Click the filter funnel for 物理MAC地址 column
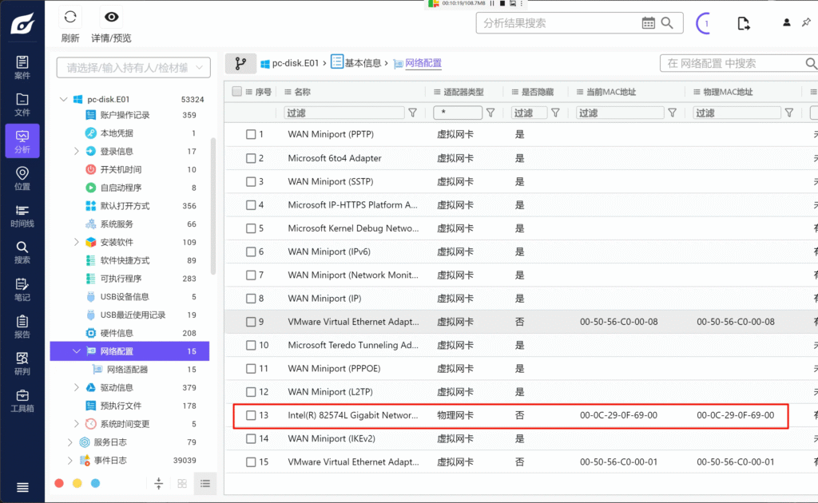The image size is (818, 503). (x=789, y=113)
